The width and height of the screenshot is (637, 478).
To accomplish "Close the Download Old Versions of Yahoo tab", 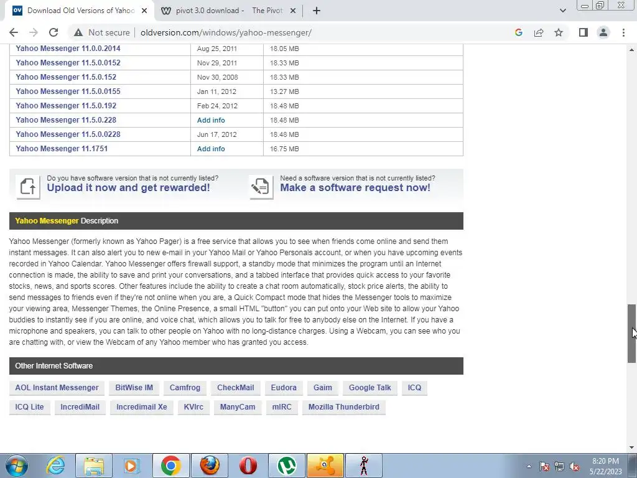I will (144, 11).
